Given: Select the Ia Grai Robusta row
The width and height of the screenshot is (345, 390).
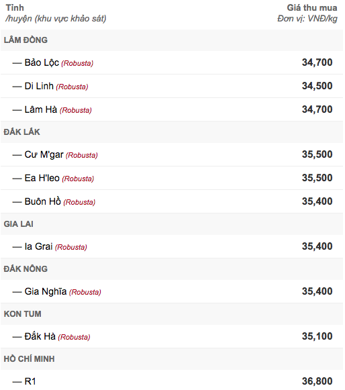Looking at the screenshot, I should 172,246.
